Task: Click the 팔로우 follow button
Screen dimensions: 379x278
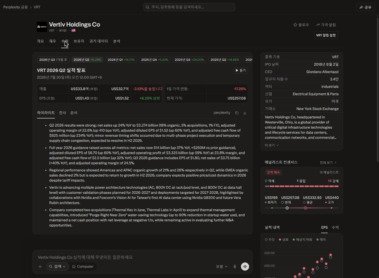Action: [301, 25]
